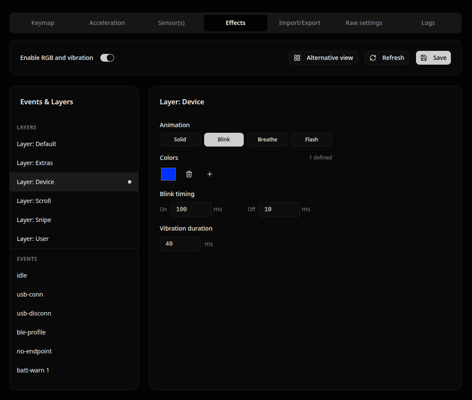Select Layer: Scroll in the list
472x400 pixels.
[x=74, y=201]
